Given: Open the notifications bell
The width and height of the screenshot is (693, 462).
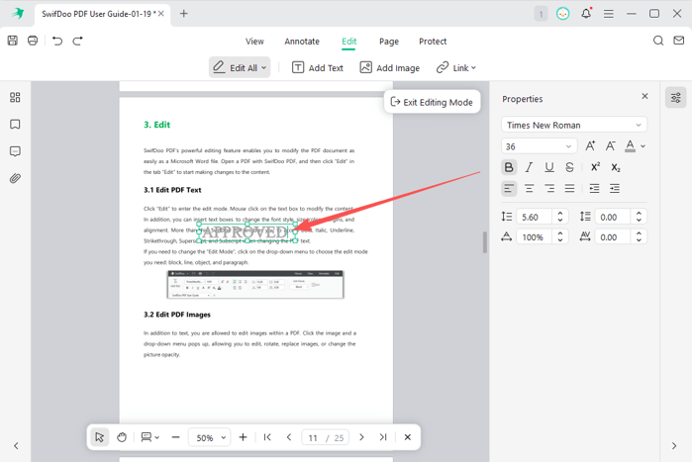Looking at the screenshot, I should (x=586, y=14).
